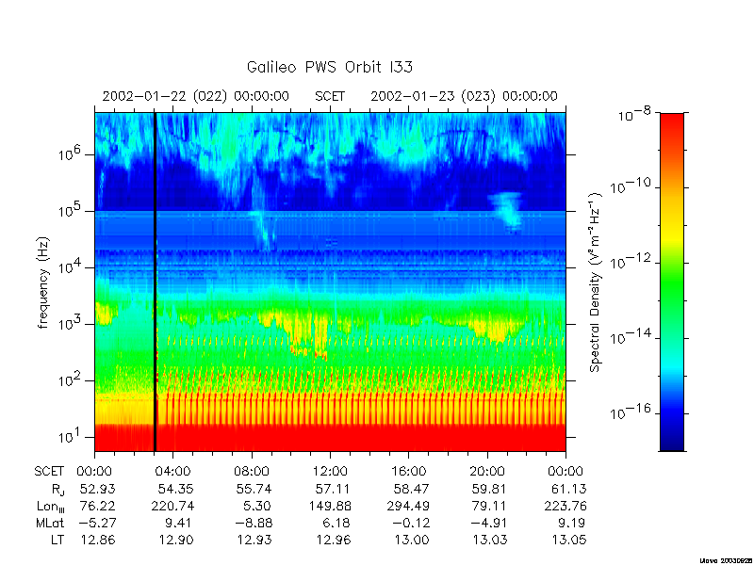
Task: Click the 'frequency (Hz)' axis label
Action: tap(43, 282)
